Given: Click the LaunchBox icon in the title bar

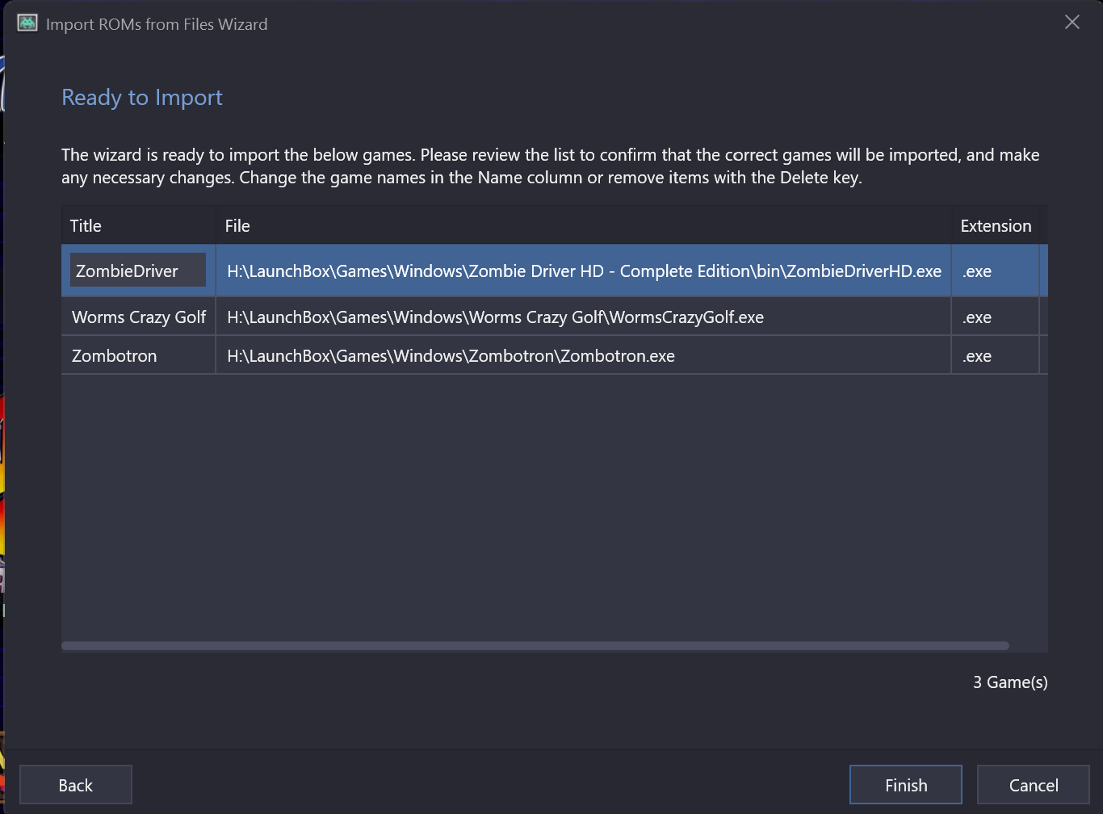Looking at the screenshot, I should coord(27,23).
